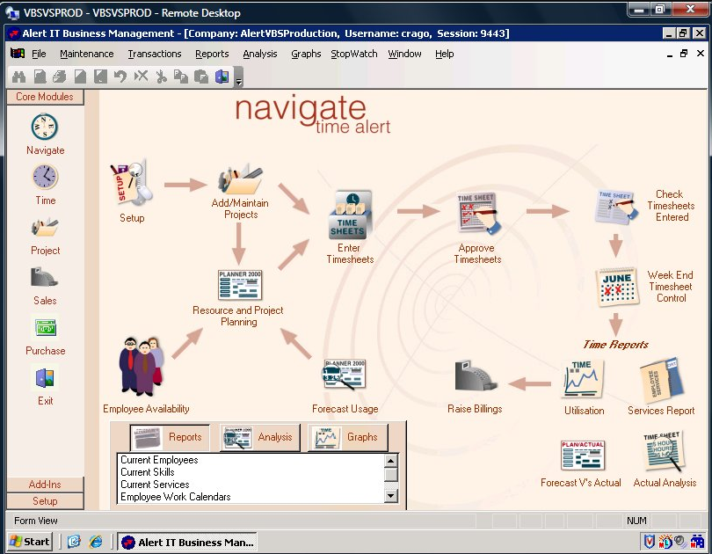Select Current Skills in reports list

[148, 472]
